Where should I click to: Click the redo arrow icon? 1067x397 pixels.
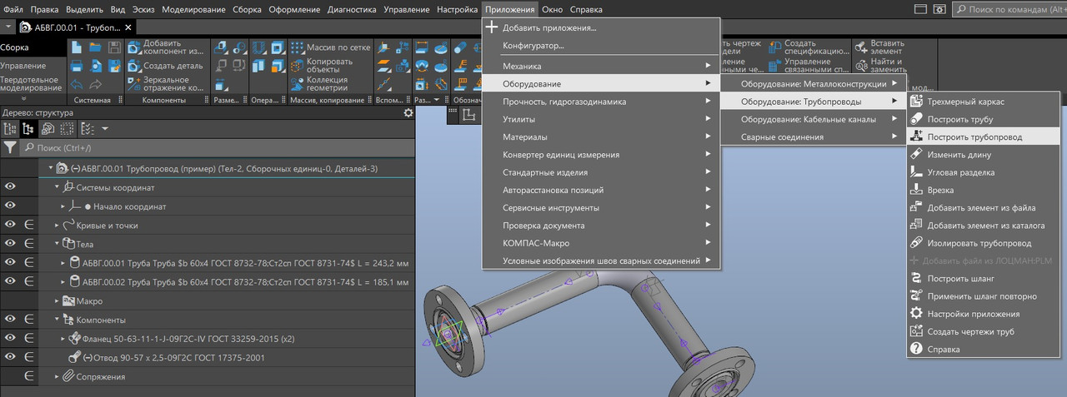95,84
